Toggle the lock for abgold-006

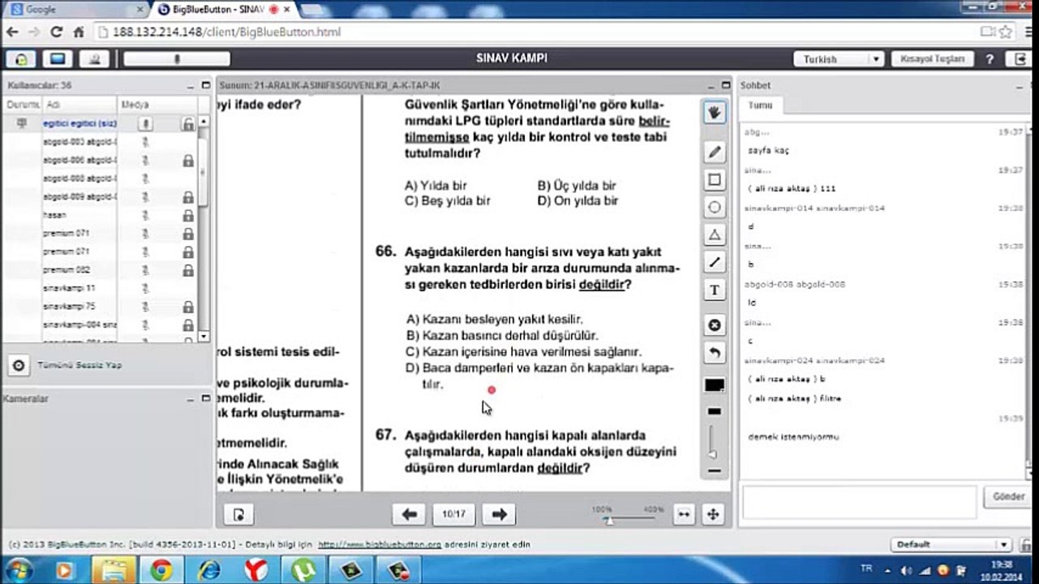coord(188,161)
